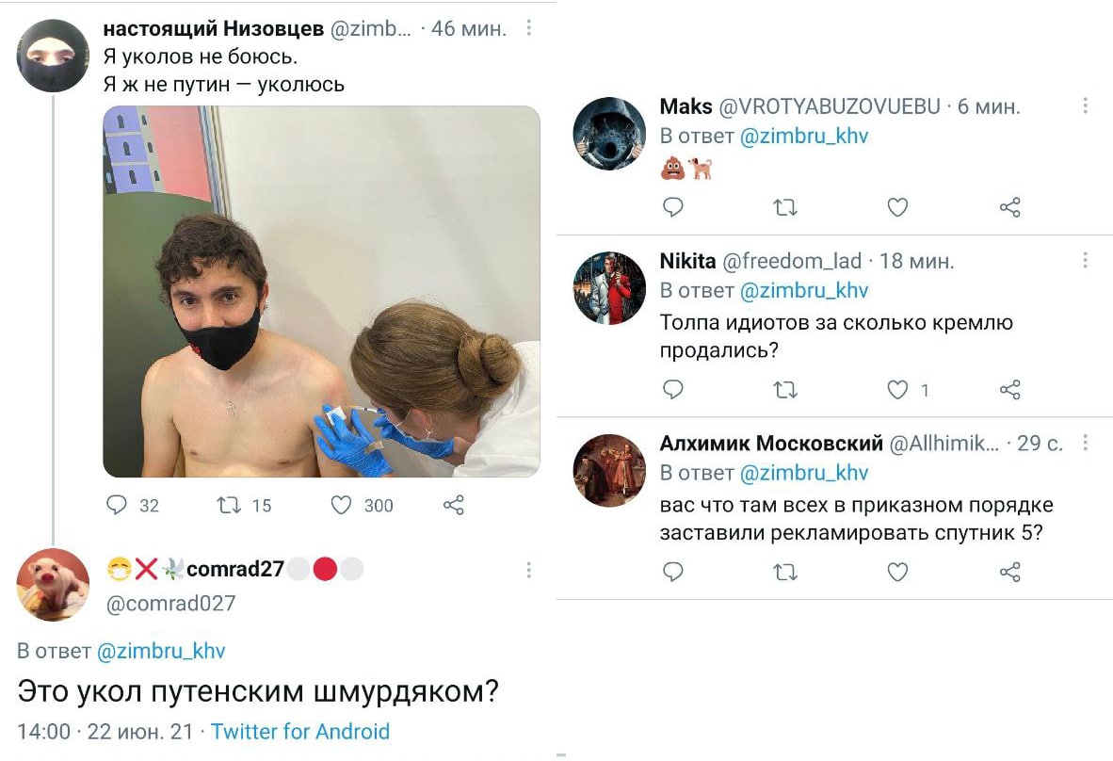Expand options menu on Maks's reply
1113x761 pixels.
(x=1086, y=105)
